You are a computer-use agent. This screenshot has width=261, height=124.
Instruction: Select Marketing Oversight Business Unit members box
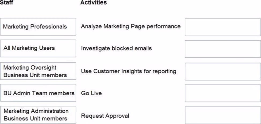(x=38, y=71)
